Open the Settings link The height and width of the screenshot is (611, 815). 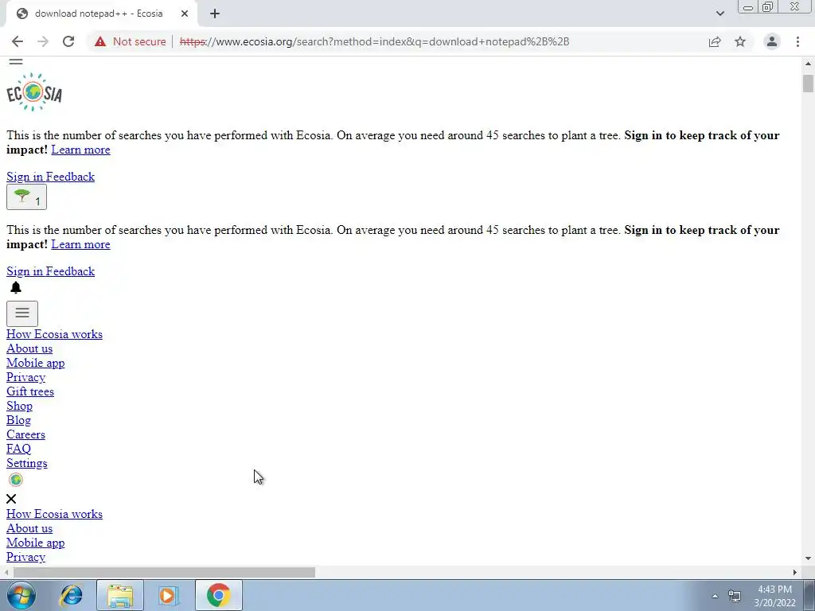[26, 463]
